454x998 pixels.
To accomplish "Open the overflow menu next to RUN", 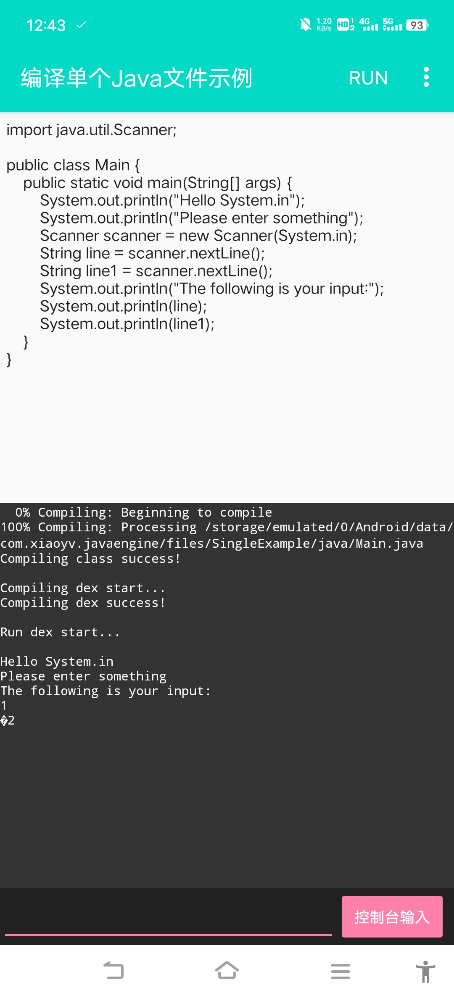I will [x=426, y=77].
